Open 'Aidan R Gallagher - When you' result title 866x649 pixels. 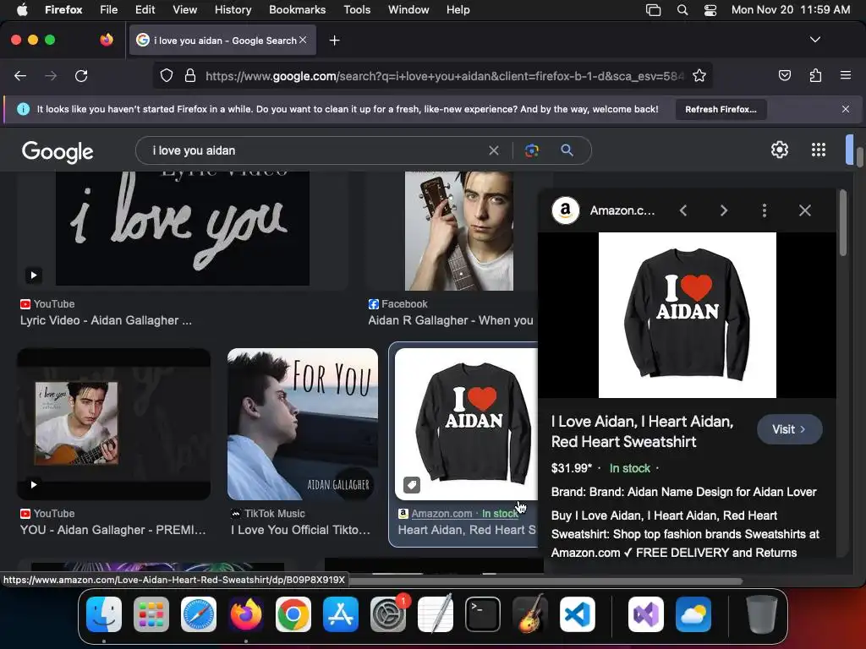pos(451,320)
